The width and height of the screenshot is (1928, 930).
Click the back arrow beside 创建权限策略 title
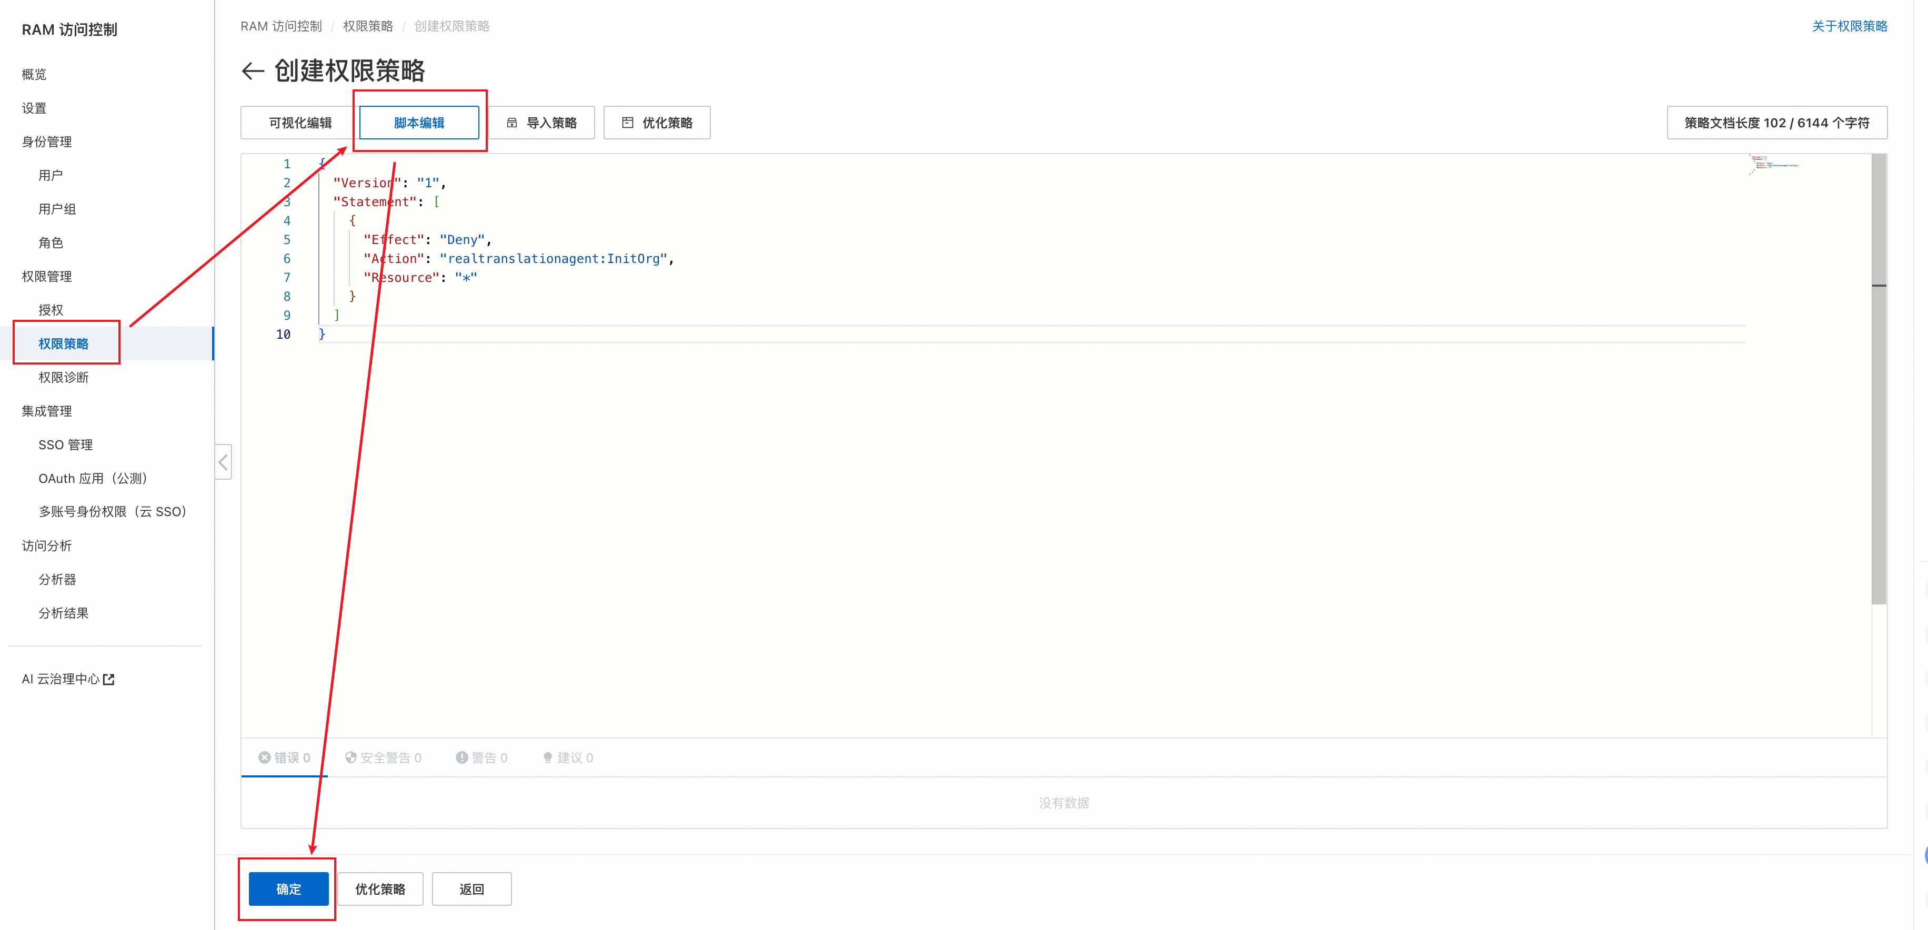253,71
